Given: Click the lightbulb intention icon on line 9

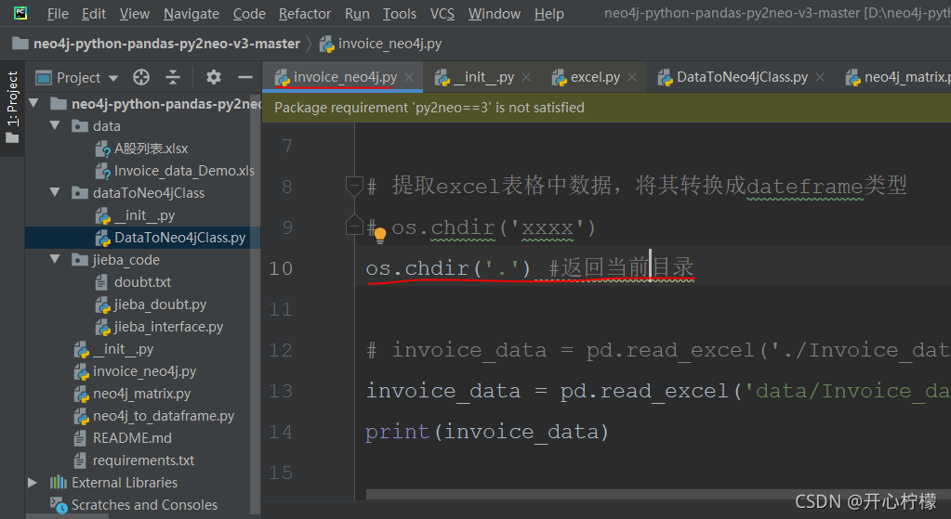Looking at the screenshot, I should coord(379,235).
